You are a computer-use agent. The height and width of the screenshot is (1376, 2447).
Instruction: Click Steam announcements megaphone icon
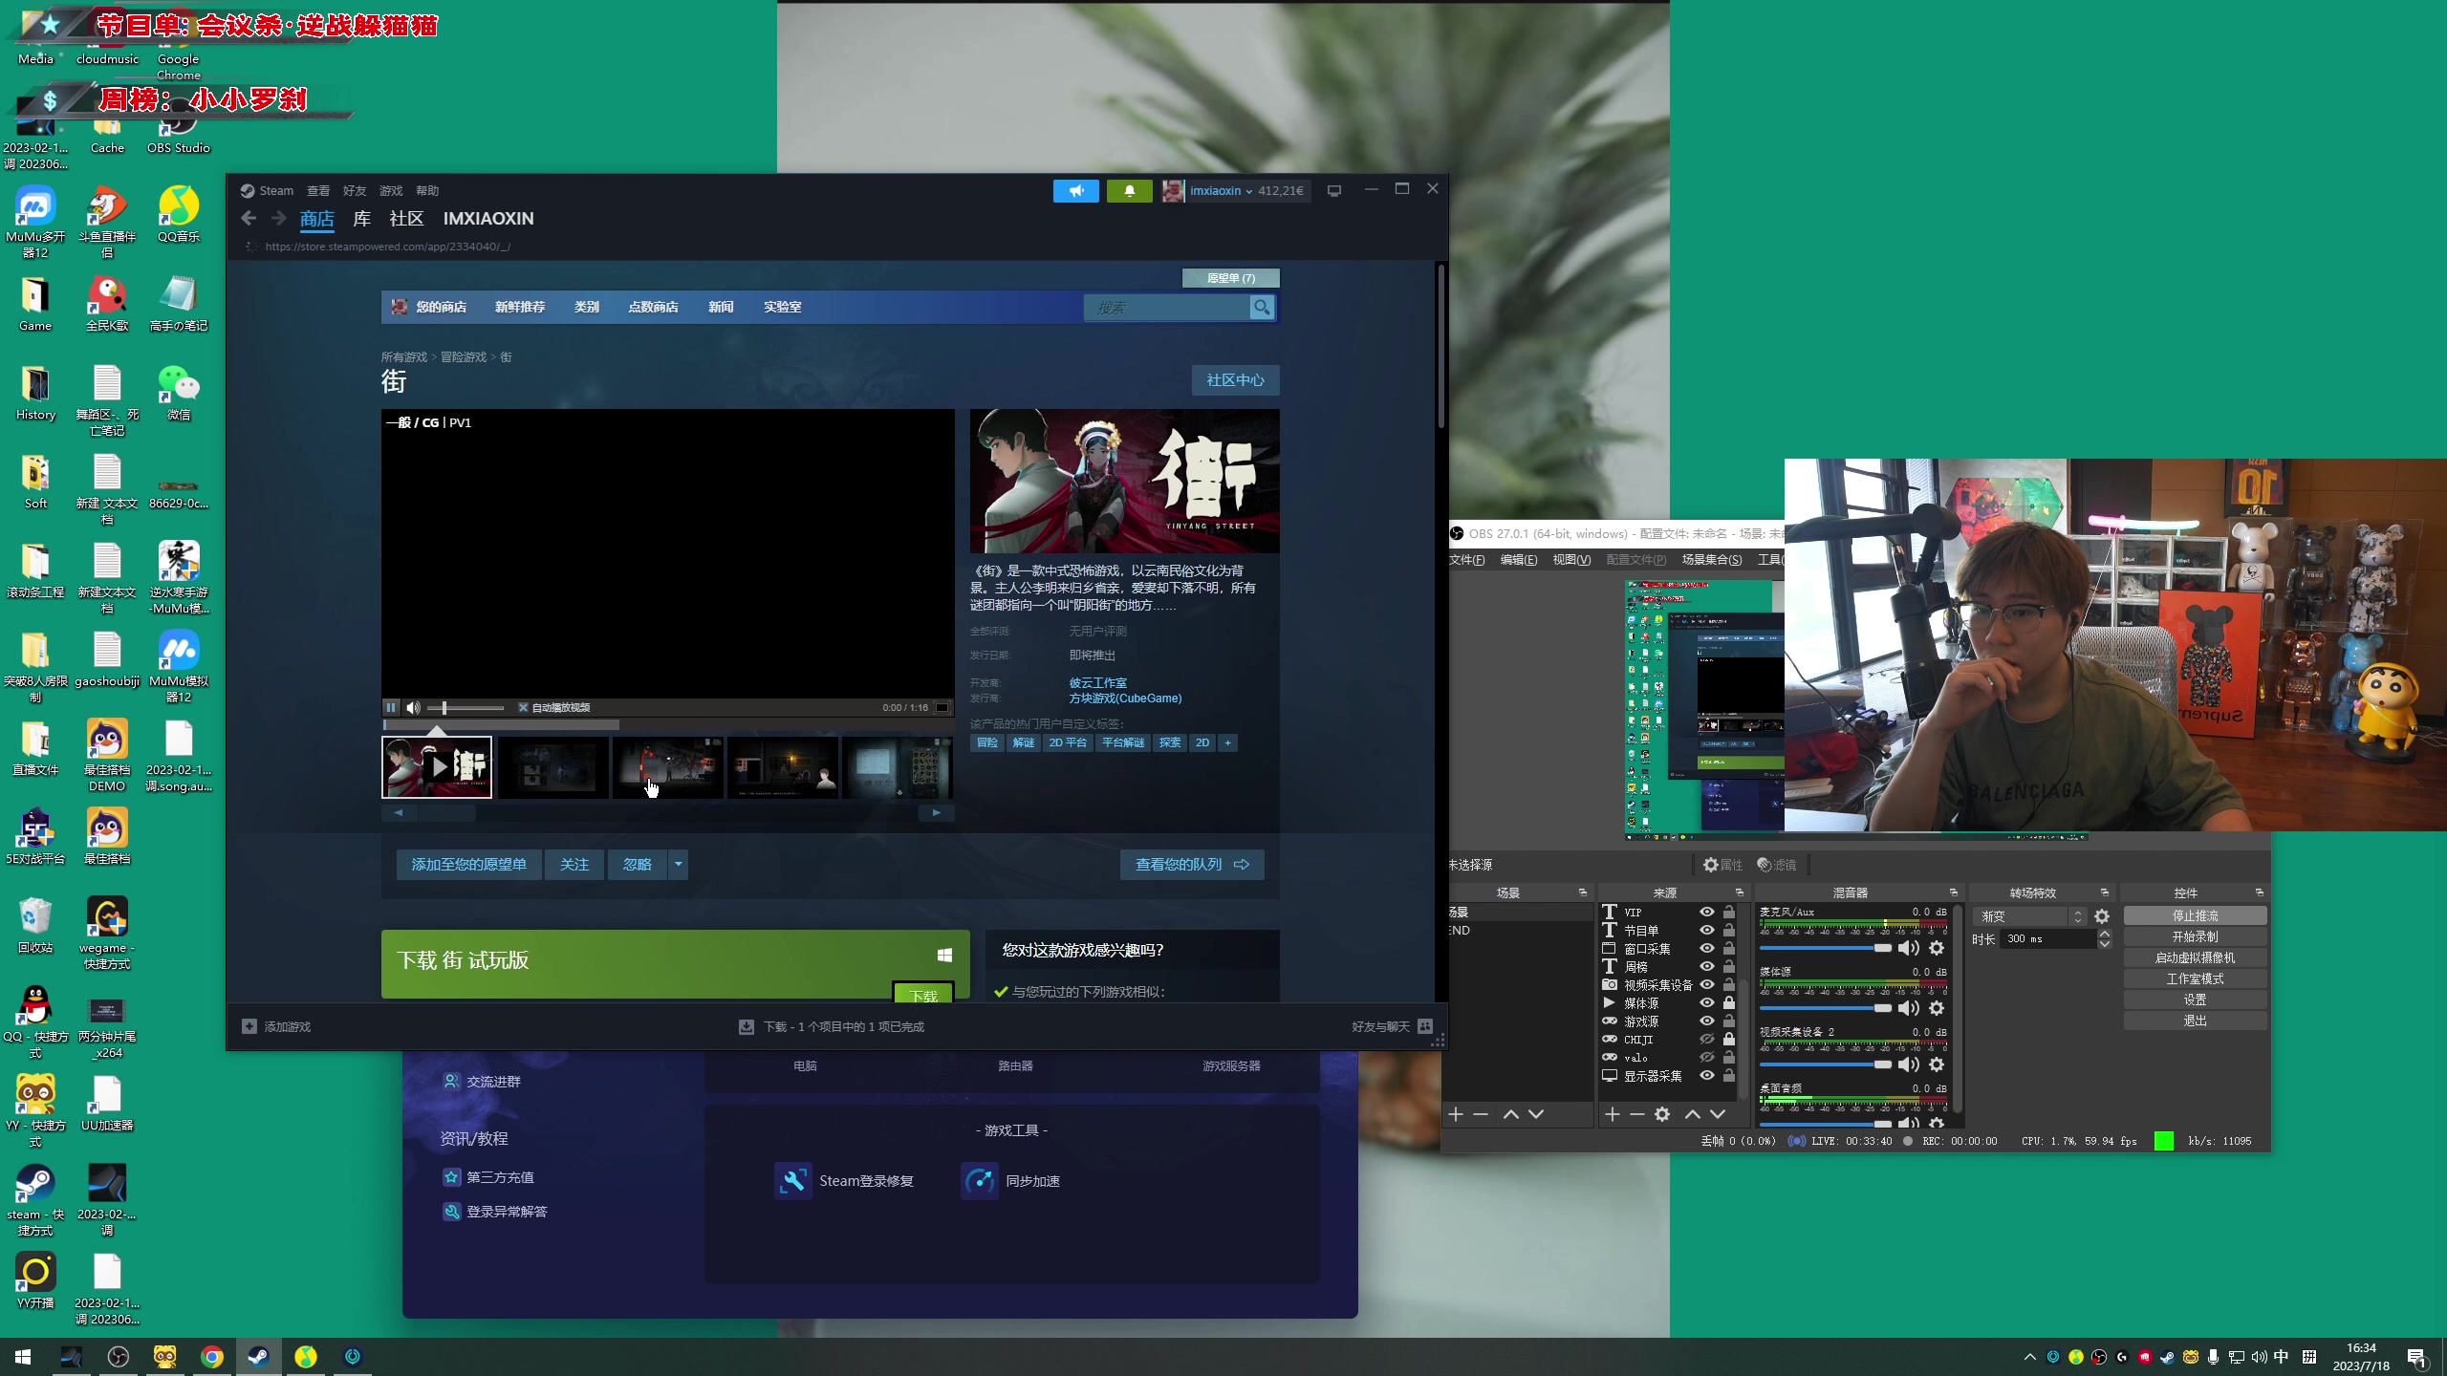[1076, 191]
